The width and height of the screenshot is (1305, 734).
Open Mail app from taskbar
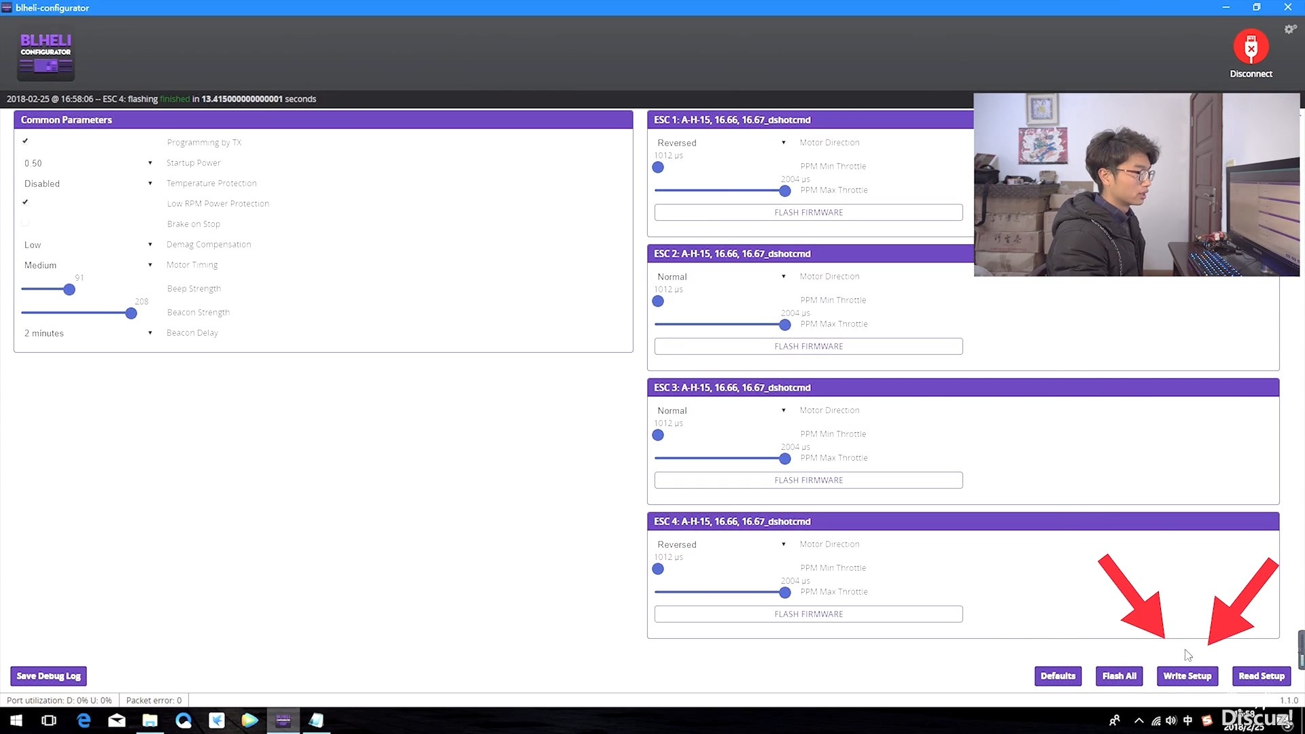tap(117, 720)
